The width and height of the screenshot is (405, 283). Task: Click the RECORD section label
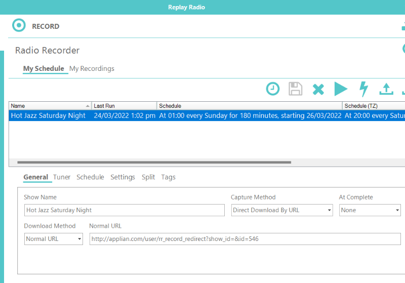(46, 26)
